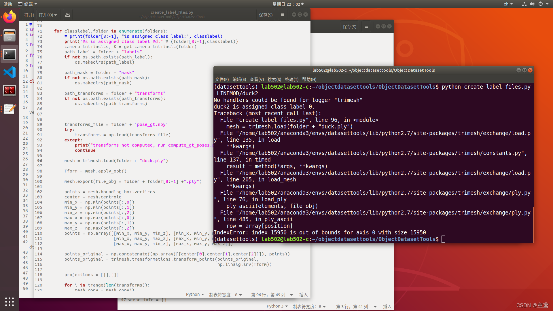The height and width of the screenshot is (311, 553).
Task: Open Firefox from the dock
Action: (x=10, y=17)
